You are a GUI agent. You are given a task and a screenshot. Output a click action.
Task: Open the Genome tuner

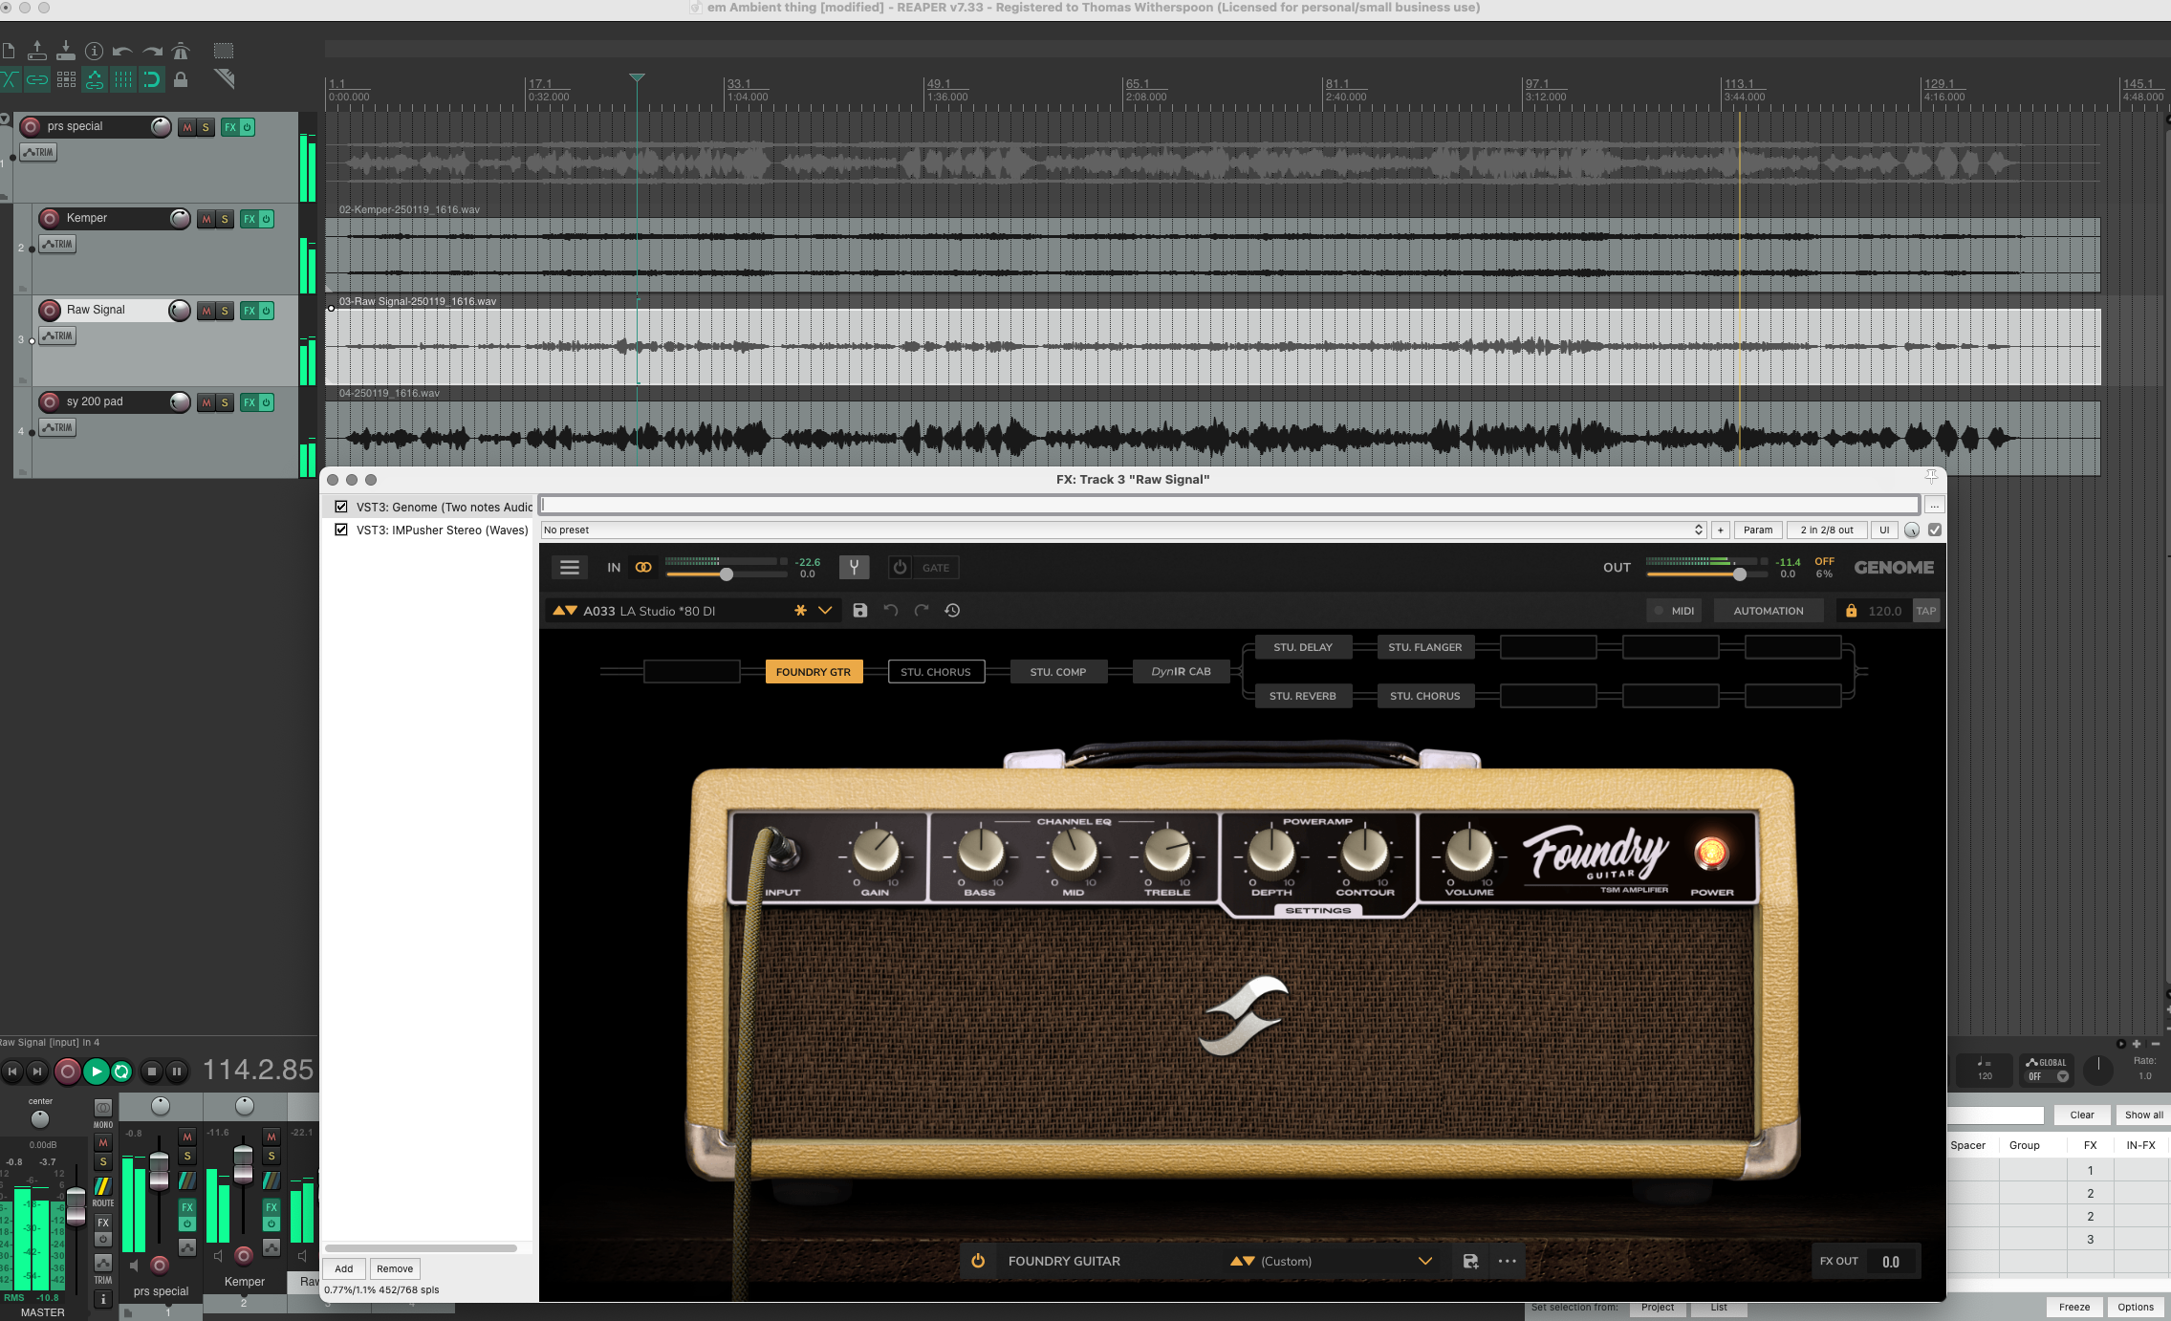click(854, 568)
